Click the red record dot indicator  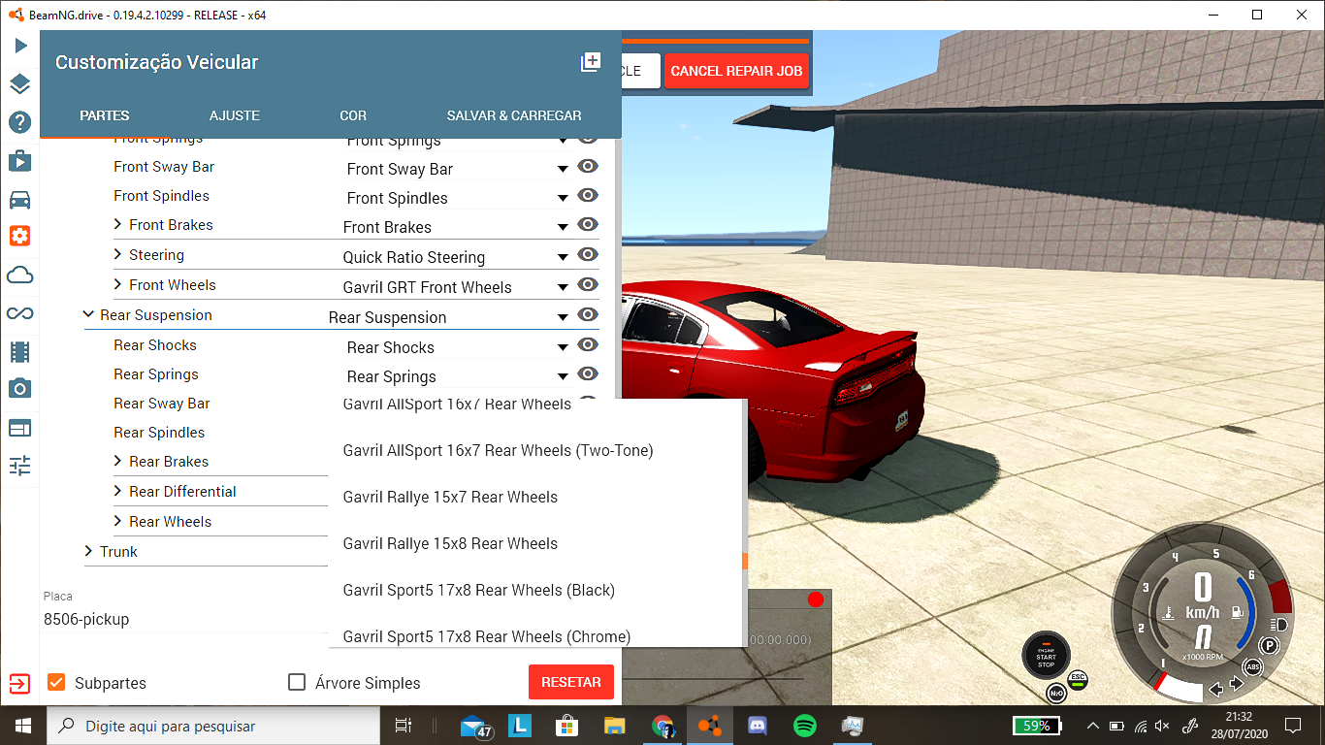coord(816,599)
